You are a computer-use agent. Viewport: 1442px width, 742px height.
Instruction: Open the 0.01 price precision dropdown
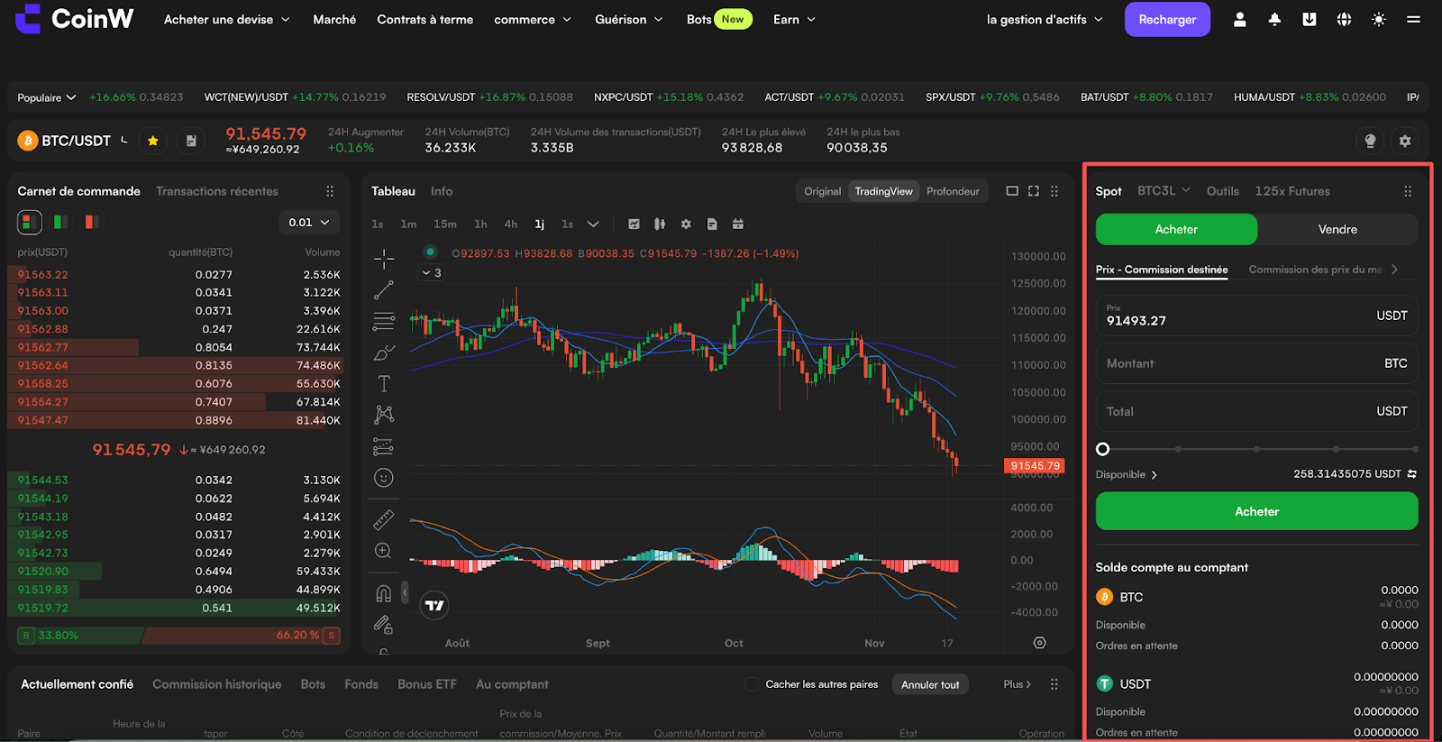[309, 223]
